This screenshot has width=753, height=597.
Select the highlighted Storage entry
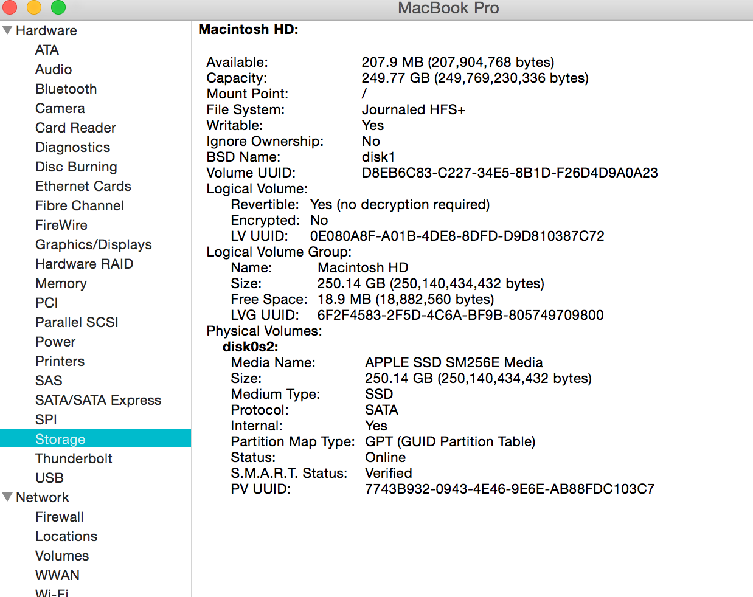click(x=95, y=438)
